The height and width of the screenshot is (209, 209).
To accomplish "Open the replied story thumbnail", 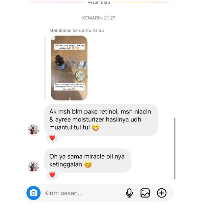I will pos(69,68).
